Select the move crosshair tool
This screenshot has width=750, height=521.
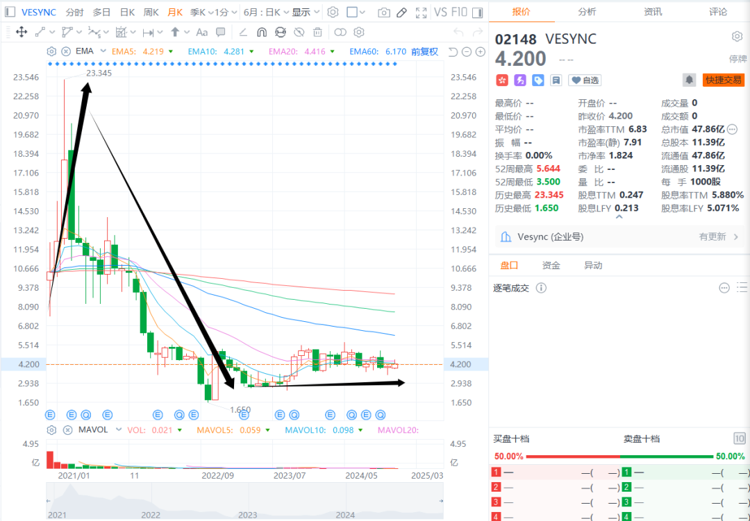pyautogui.click(x=22, y=33)
